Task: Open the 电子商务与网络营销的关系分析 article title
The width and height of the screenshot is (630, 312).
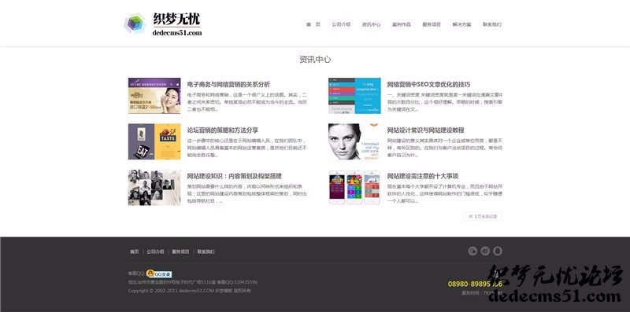Action: [x=228, y=84]
